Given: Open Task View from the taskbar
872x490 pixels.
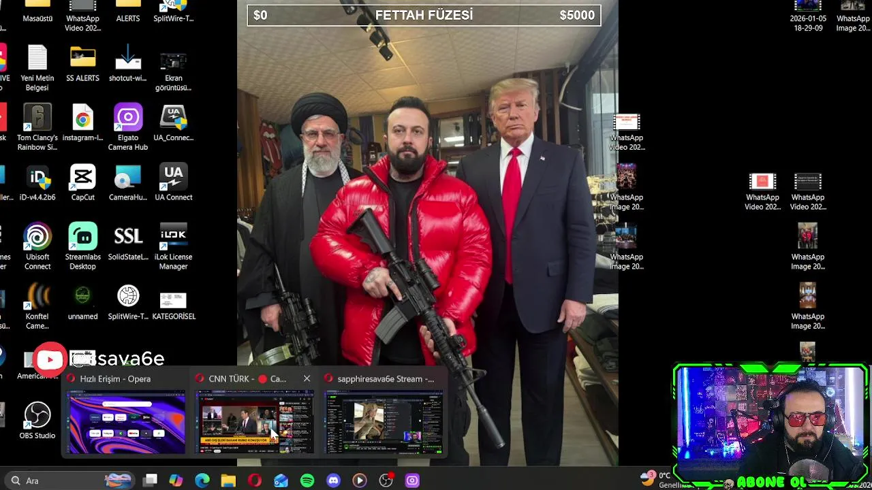Looking at the screenshot, I should (151, 480).
